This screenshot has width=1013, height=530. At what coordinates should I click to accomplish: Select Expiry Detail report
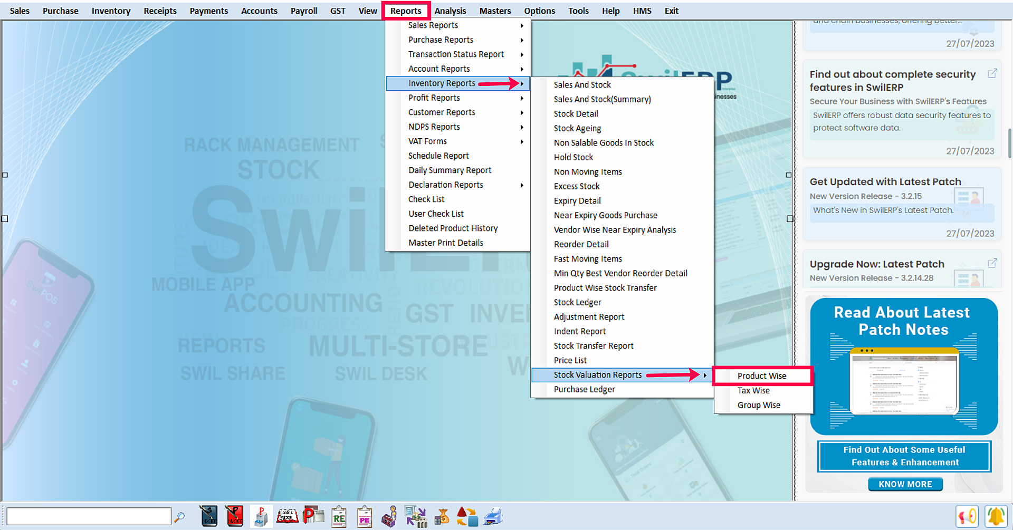[622, 201]
